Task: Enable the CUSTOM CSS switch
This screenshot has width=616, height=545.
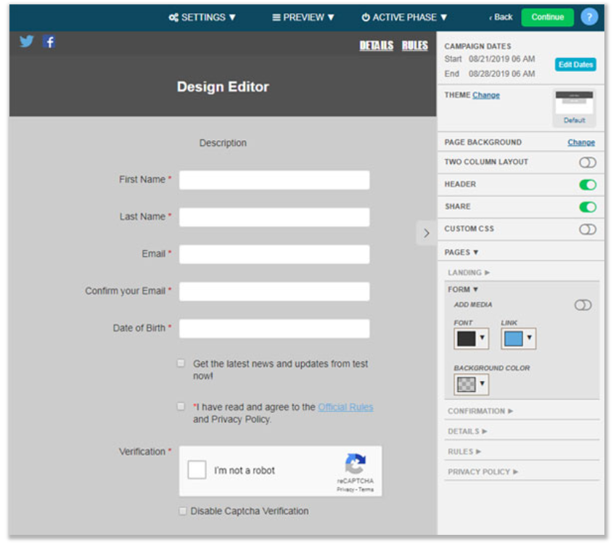Action: (x=587, y=229)
